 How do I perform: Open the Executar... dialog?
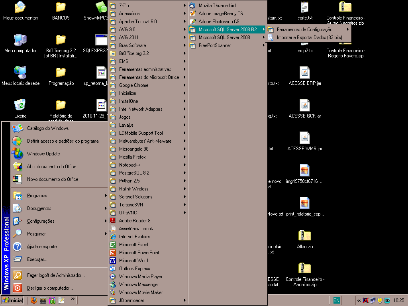[x=59, y=259]
